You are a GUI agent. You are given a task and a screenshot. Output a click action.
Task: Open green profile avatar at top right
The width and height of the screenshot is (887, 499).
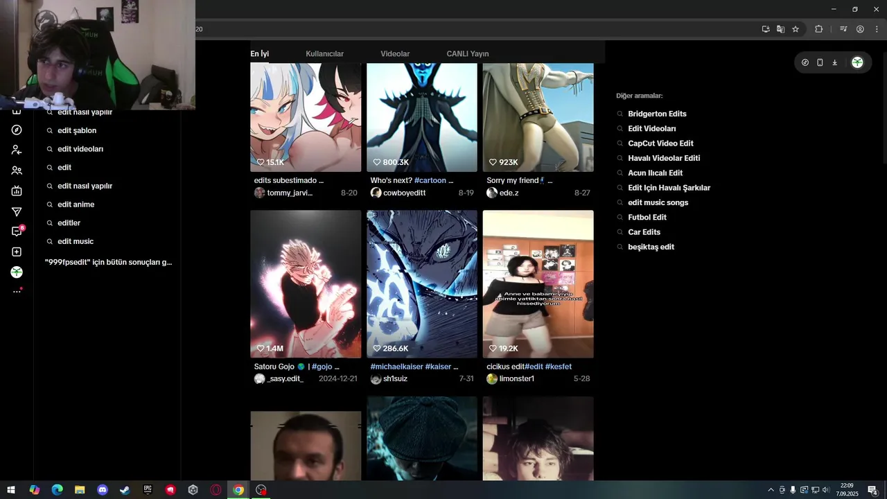(857, 62)
